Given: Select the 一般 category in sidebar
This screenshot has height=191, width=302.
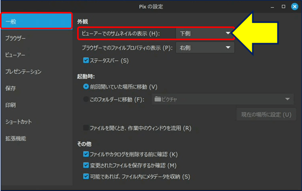Looking at the screenshot, I should click(x=37, y=21).
